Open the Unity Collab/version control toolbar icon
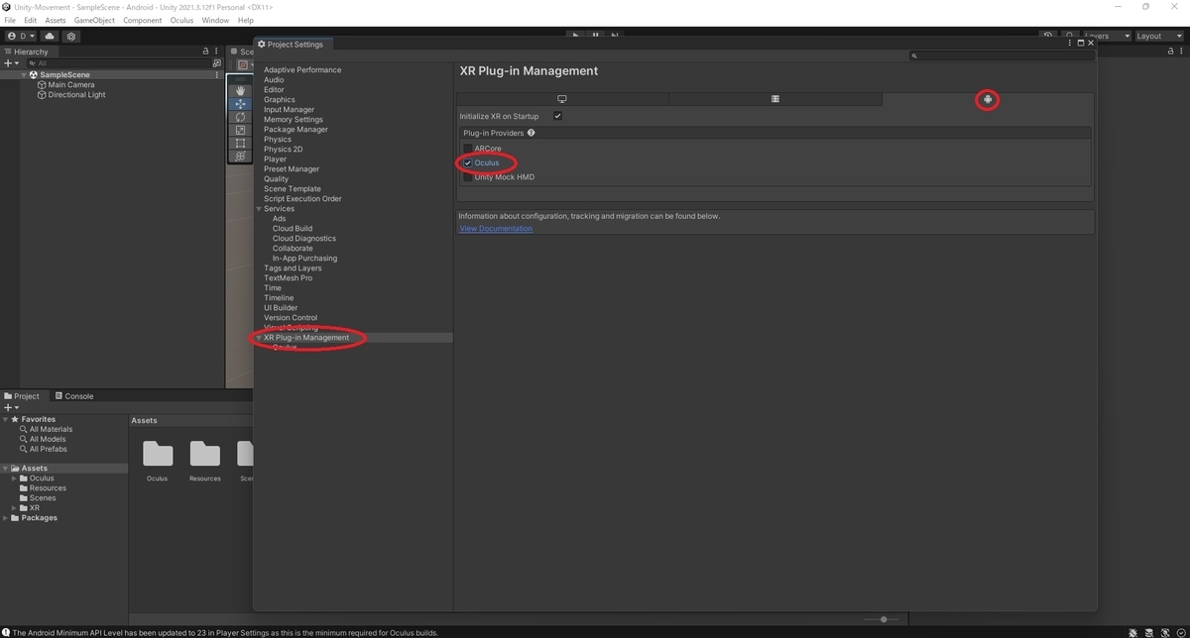This screenshot has width=1190, height=638. point(71,36)
